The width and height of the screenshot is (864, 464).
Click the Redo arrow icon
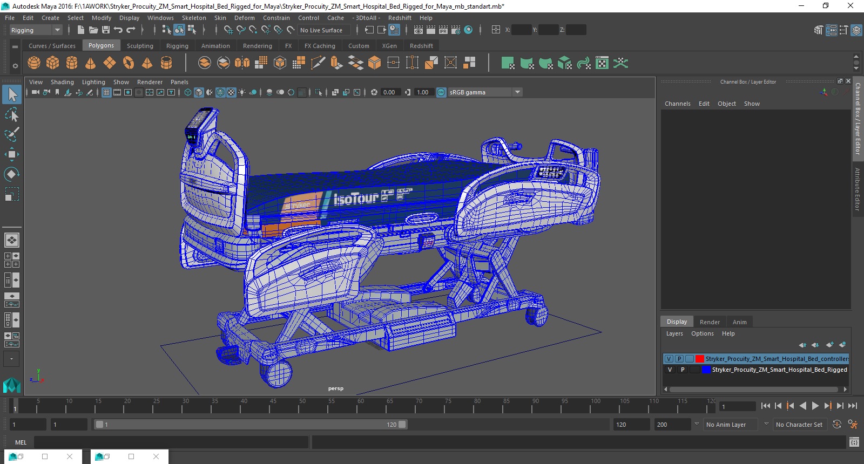(131, 30)
